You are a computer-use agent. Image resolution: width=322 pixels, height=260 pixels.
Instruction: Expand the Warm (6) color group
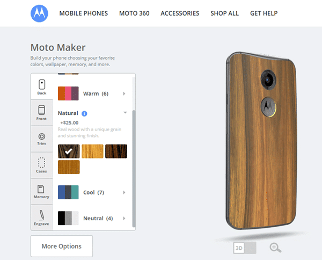tap(92, 93)
